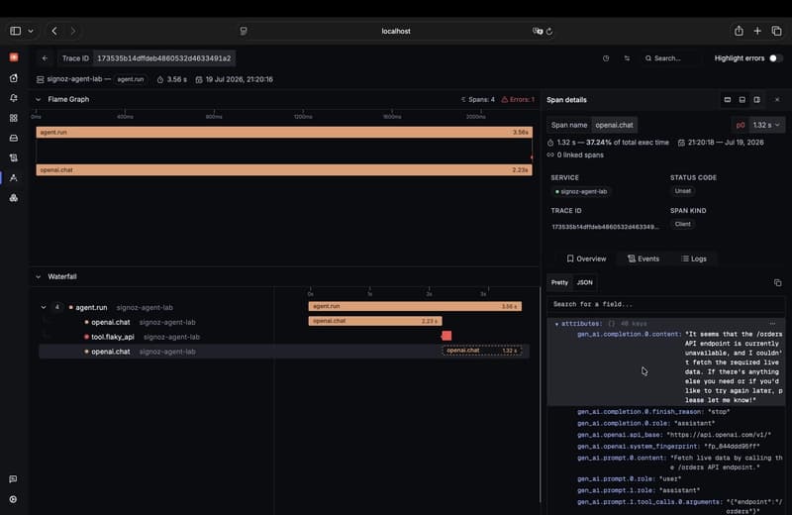Select the last openai.chat span row
792x515 pixels.
pyautogui.click(x=284, y=352)
